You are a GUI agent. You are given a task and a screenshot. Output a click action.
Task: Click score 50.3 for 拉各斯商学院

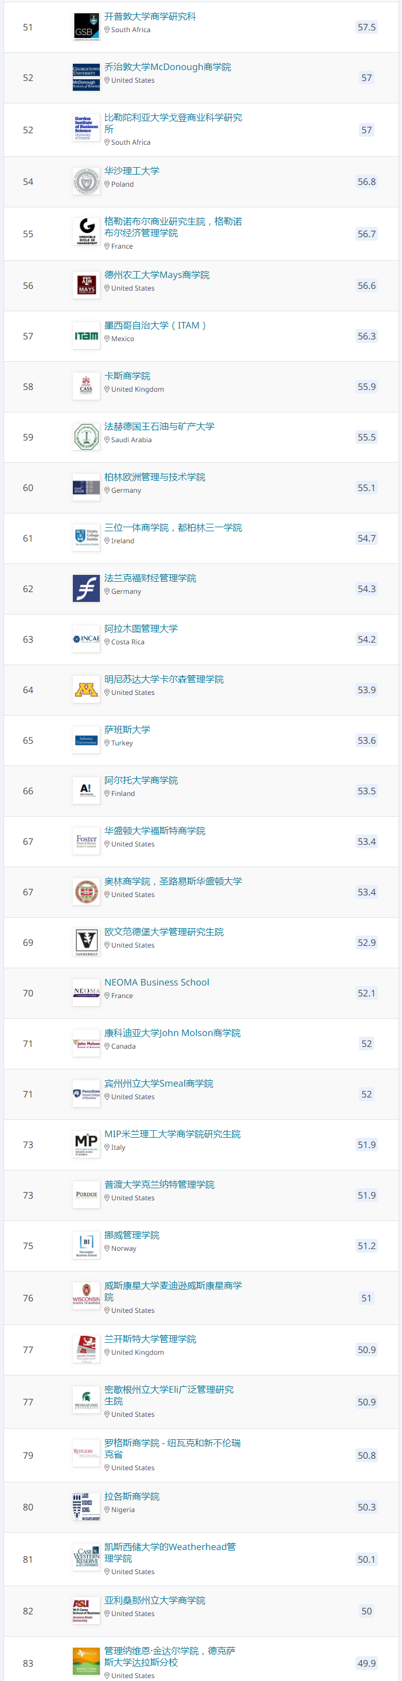367,1508
